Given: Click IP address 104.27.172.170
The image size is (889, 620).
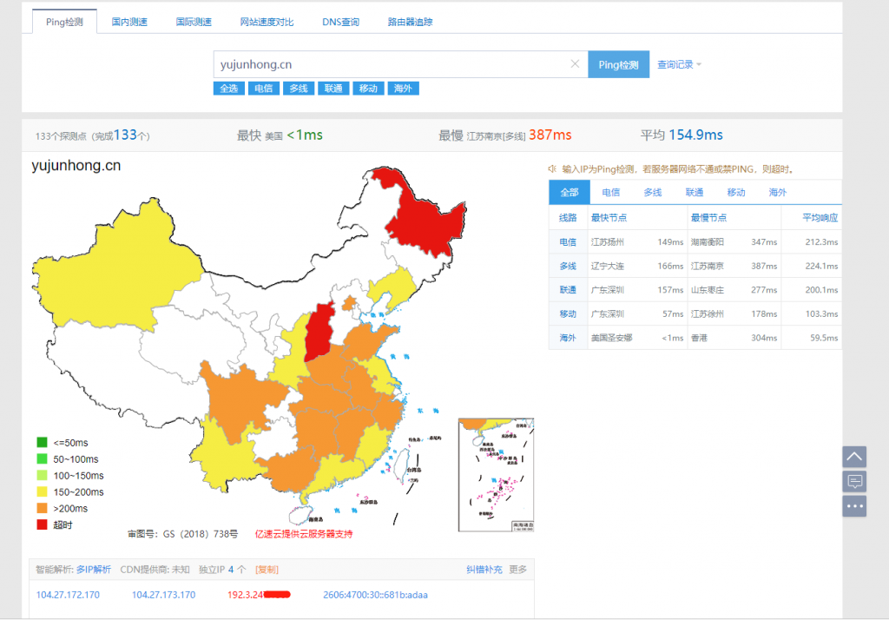Looking at the screenshot, I should click(x=68, y=595).
